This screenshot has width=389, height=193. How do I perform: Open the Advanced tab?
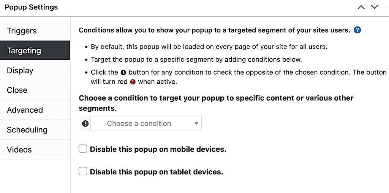35,110
